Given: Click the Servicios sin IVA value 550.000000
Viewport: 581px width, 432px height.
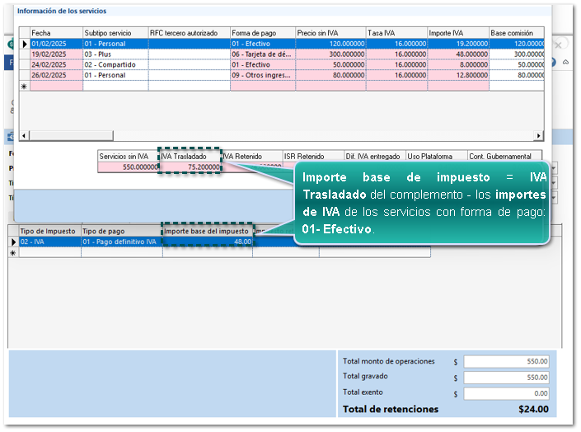Looking at the screenshot, I should tap(128, 167).
